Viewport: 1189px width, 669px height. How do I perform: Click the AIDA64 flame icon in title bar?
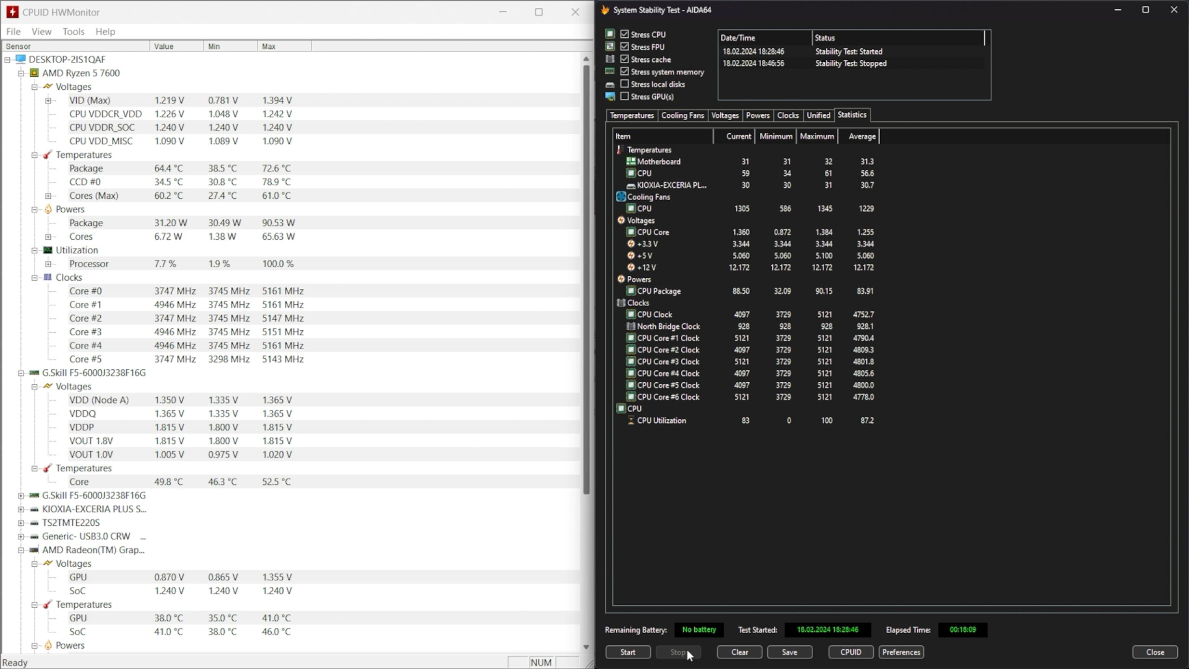(x=605, y=10)
